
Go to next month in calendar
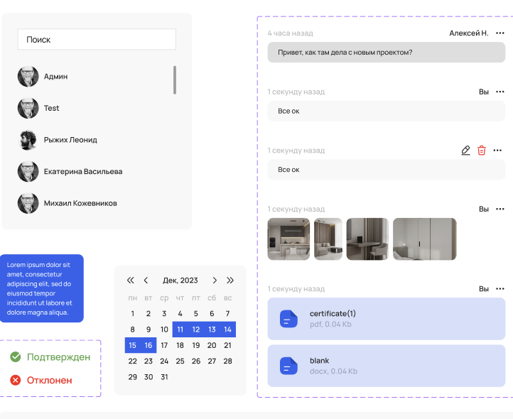[215, 281]
